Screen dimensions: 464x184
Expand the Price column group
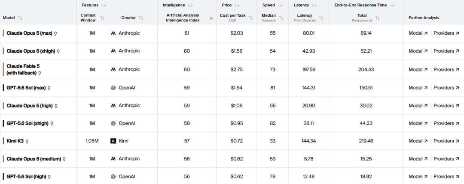coord(237,5)
